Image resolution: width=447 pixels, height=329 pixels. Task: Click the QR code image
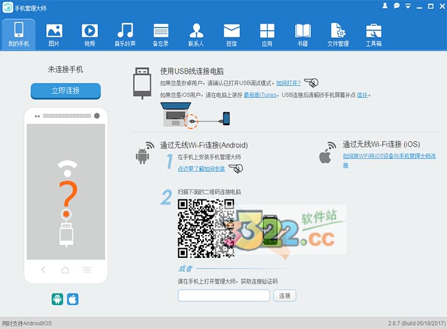pyautogui.click(x=206, y=228)
